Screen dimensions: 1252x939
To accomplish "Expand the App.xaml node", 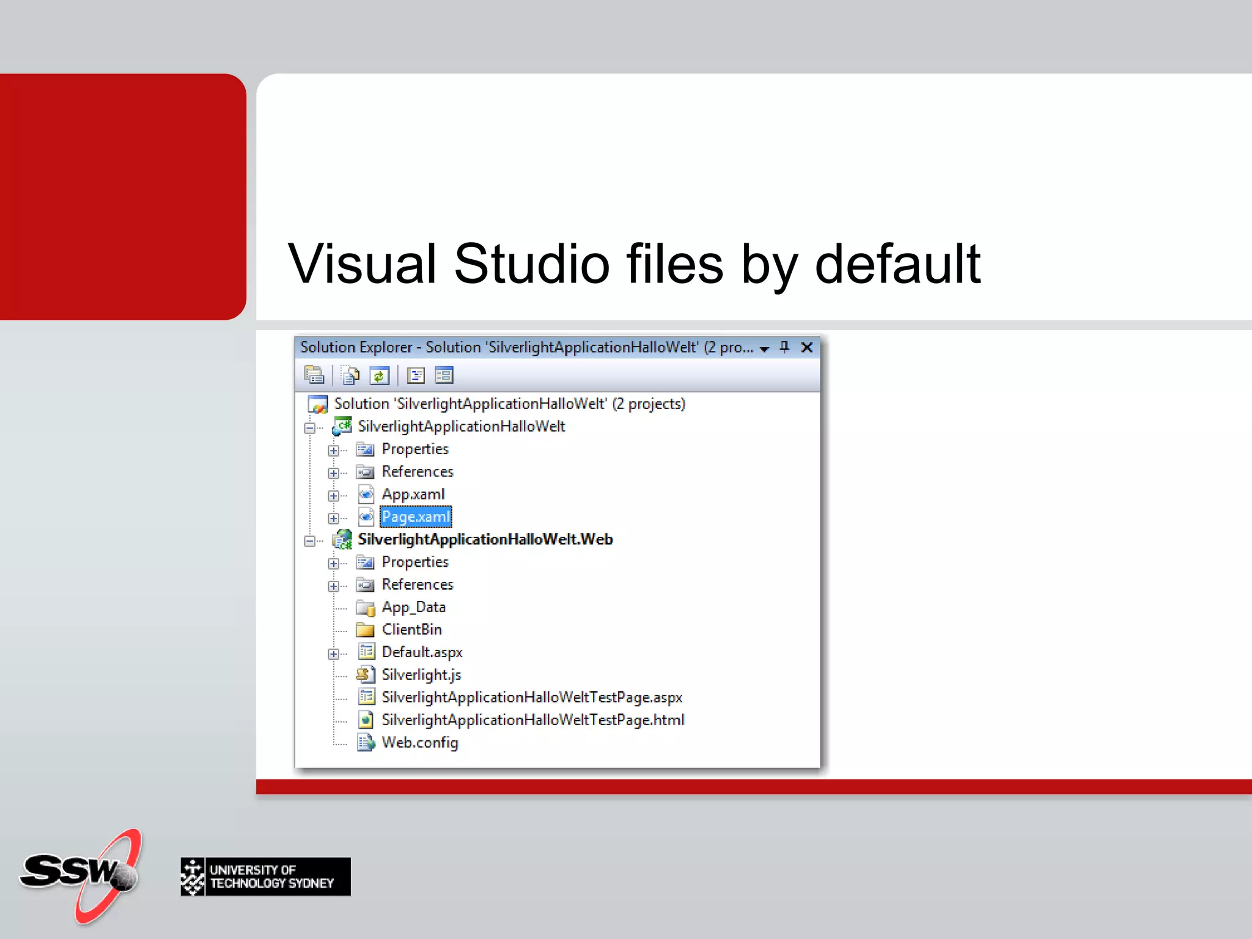I will (x=334, y=496).
